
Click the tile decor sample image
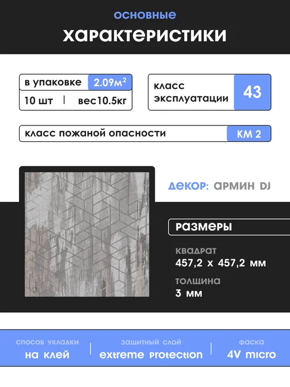[x=87, y=234]
